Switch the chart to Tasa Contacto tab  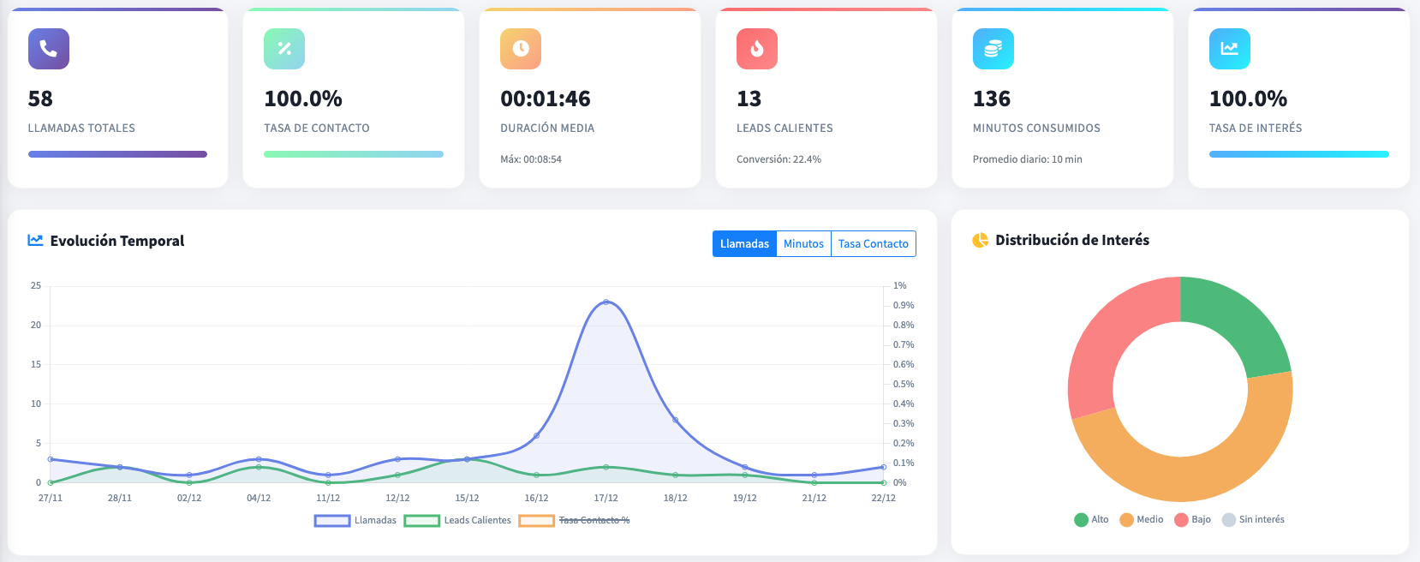[873, 244]
